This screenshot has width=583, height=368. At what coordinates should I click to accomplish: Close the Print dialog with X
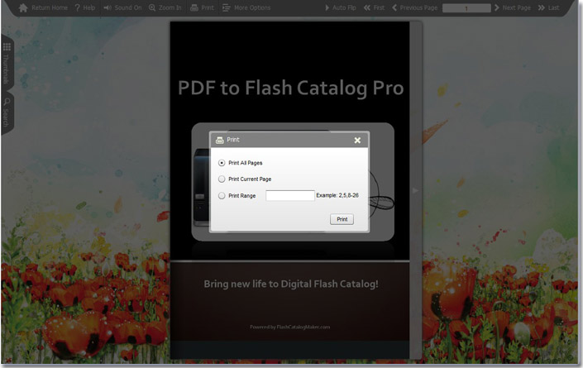coord(357,140)
